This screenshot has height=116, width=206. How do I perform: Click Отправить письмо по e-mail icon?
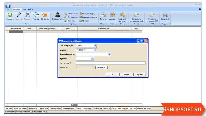pos(136,15)
